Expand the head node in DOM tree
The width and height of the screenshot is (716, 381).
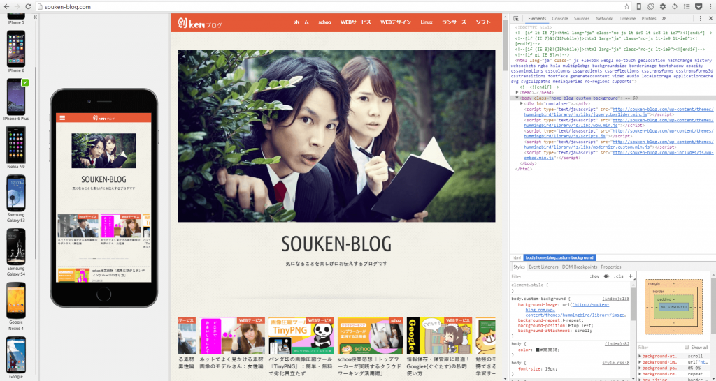tap(517, 93)
